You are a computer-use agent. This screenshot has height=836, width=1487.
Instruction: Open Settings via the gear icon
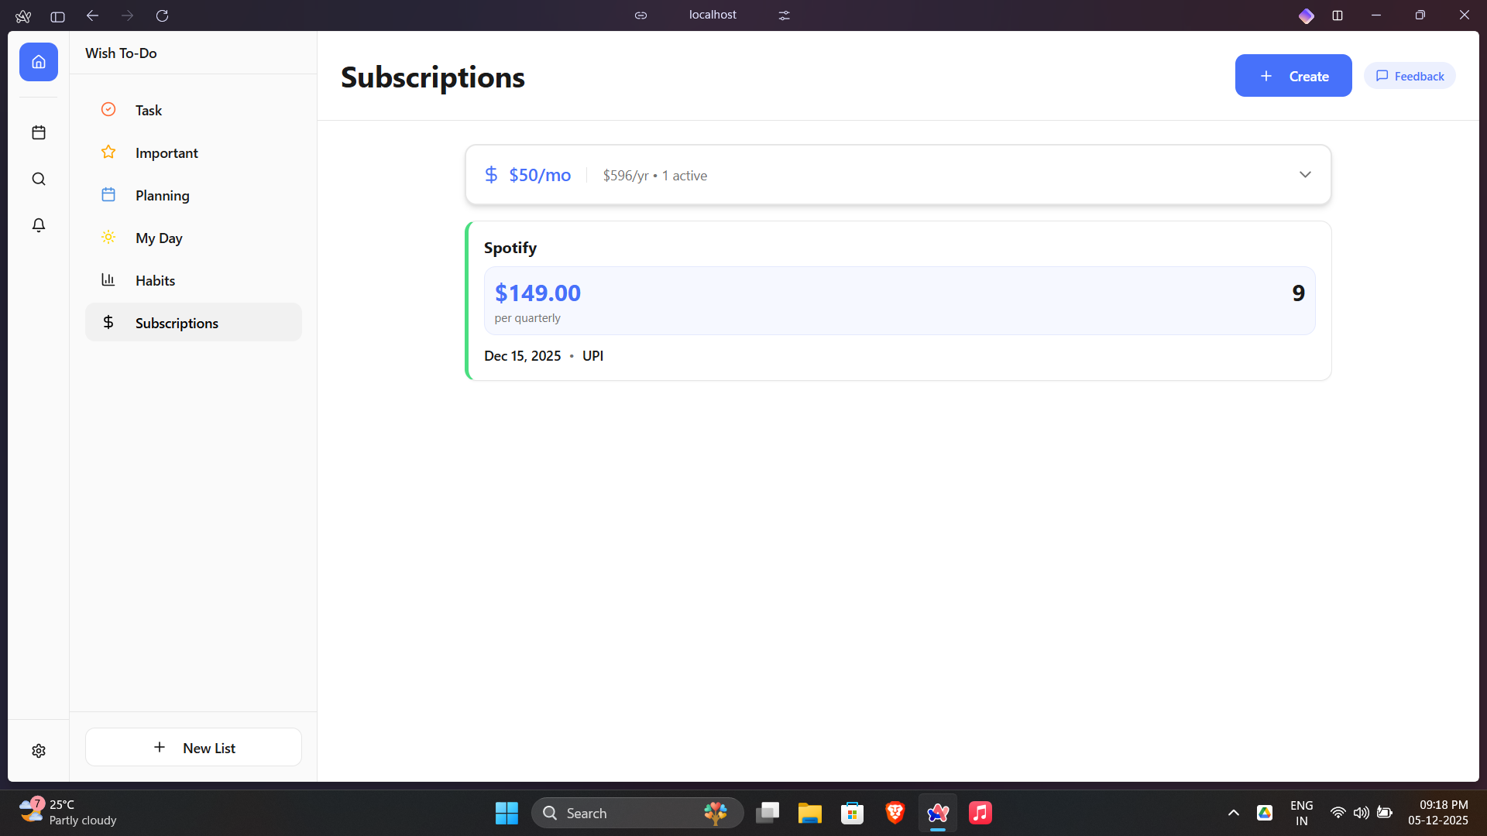point(39,750)
